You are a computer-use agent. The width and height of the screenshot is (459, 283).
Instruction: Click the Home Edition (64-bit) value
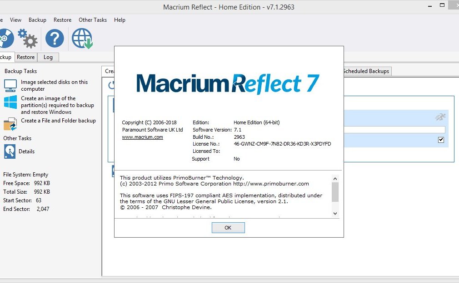[x=256, y=122]
